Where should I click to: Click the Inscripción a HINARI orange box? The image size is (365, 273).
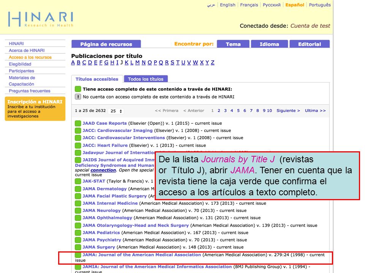tap(35, 109)
